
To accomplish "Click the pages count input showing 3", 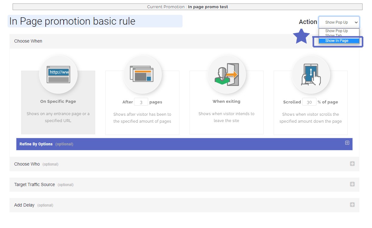I will pyautogui.click(x=141, y=102).
